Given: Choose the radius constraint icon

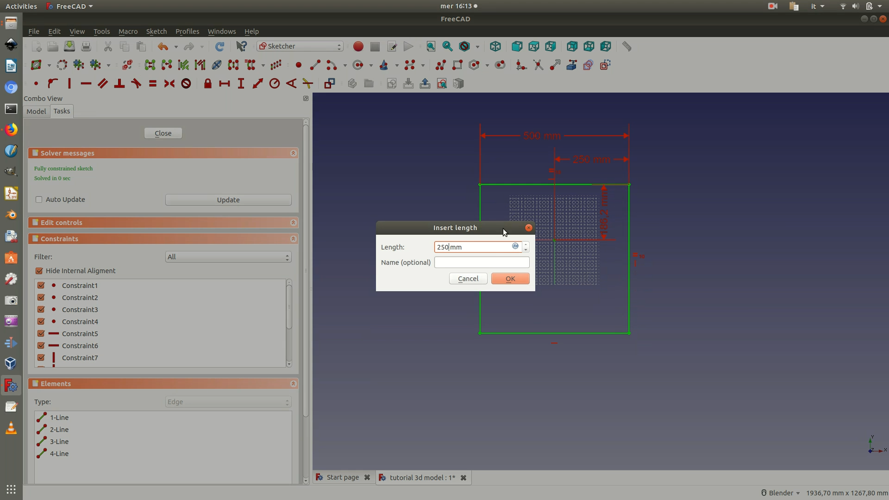Looking at the screenshot, I should pos(275,83).
